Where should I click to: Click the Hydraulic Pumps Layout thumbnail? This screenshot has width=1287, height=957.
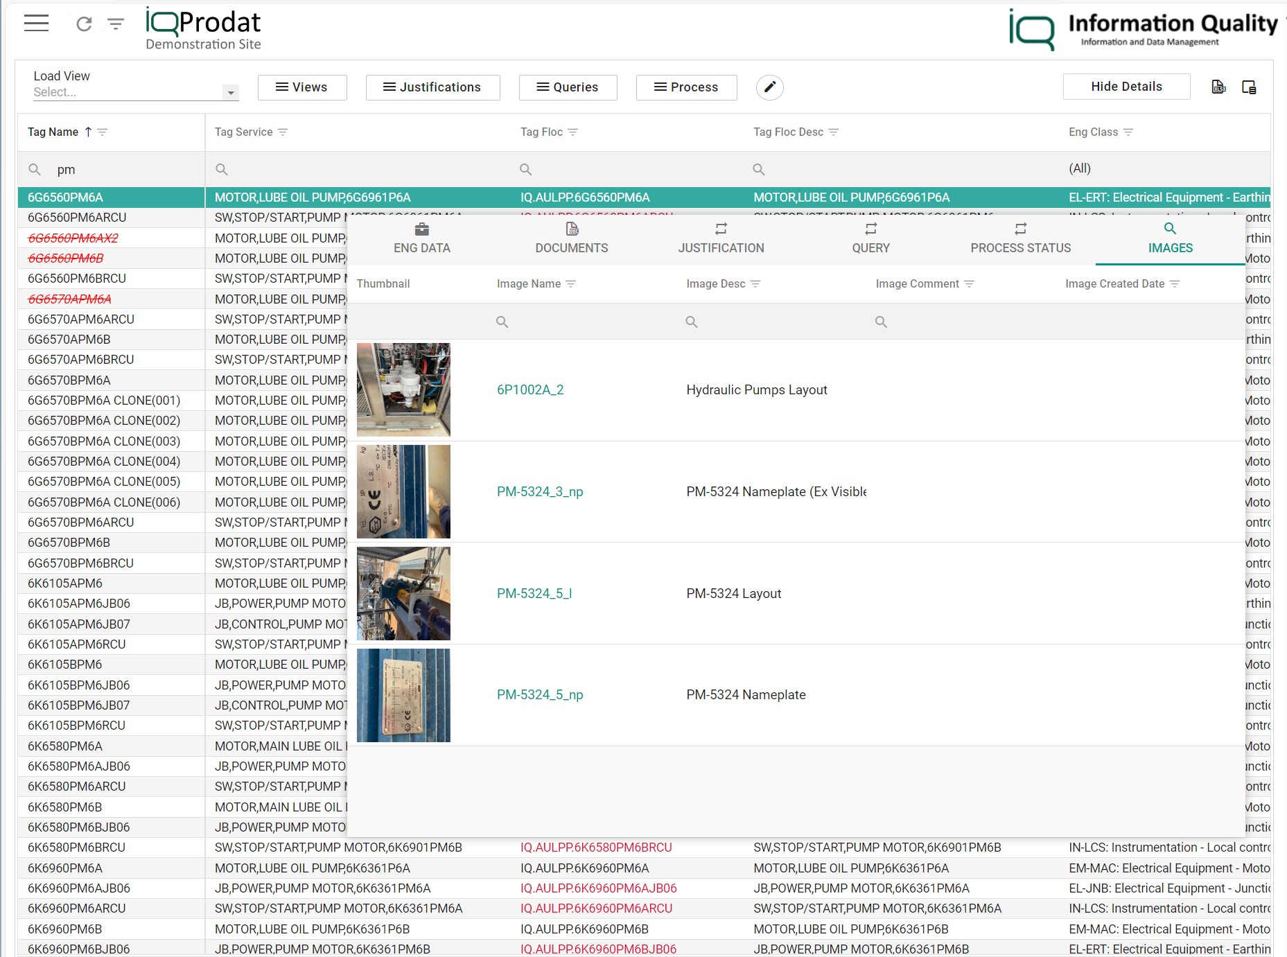(403, 389)
